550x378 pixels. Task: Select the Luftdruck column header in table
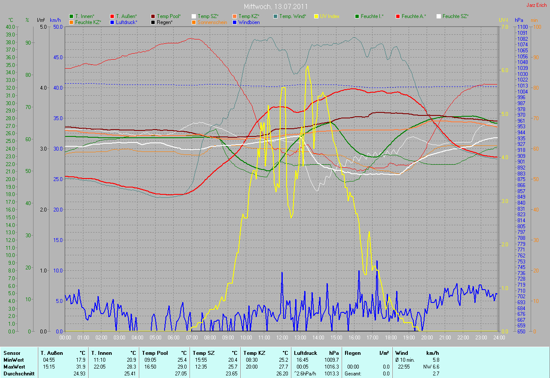[304, 353]
